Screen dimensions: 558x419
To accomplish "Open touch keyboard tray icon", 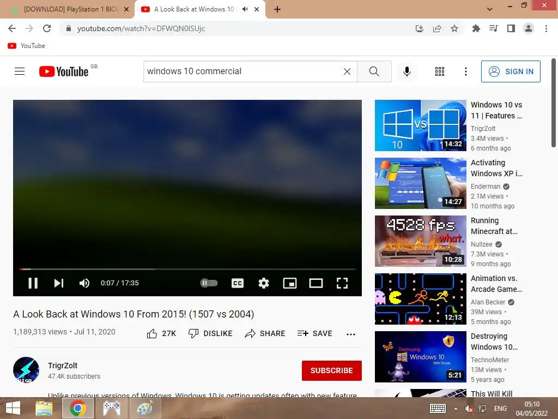I will click(438, 408).
